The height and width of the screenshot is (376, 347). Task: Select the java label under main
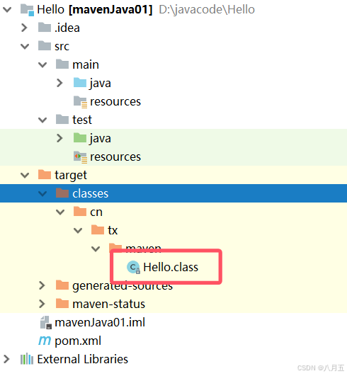click(x=101, y=84)
